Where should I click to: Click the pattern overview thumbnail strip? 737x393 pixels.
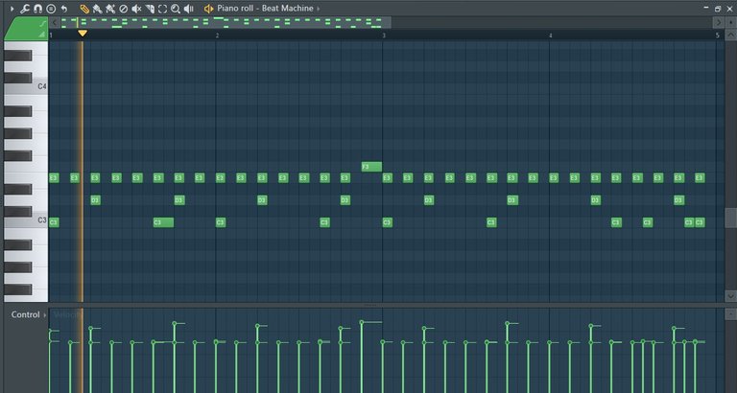click(x=226, y=22)
